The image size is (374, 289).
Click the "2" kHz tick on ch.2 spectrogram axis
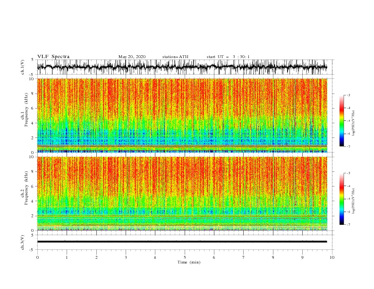click(x=33, y=216)
